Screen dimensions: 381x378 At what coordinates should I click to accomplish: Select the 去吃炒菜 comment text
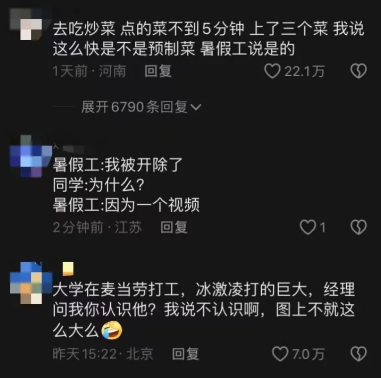(208, 39)
